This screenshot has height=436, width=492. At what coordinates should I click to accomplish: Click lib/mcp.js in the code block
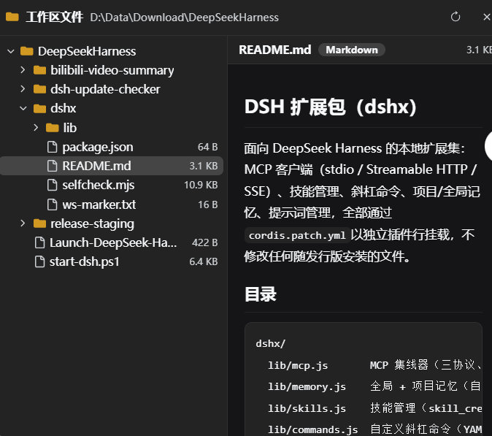point(298,365)
